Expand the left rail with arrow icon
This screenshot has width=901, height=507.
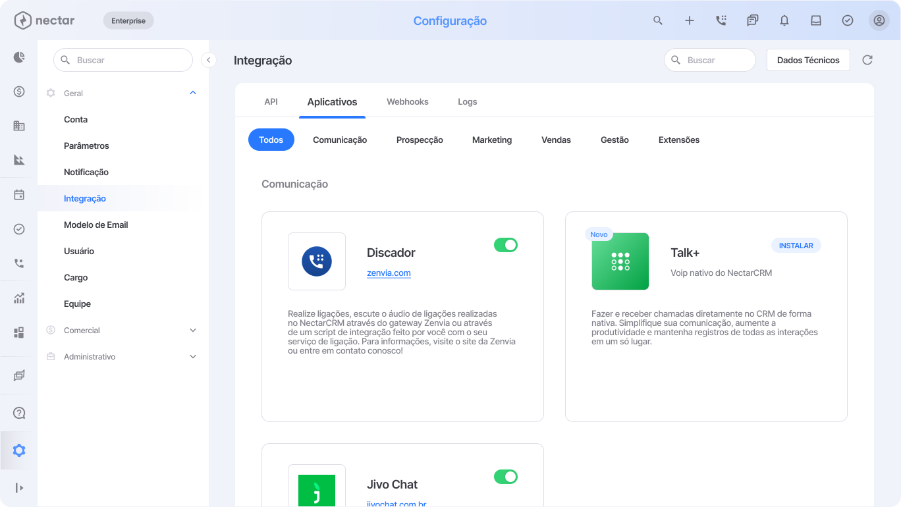pos(19,488)
